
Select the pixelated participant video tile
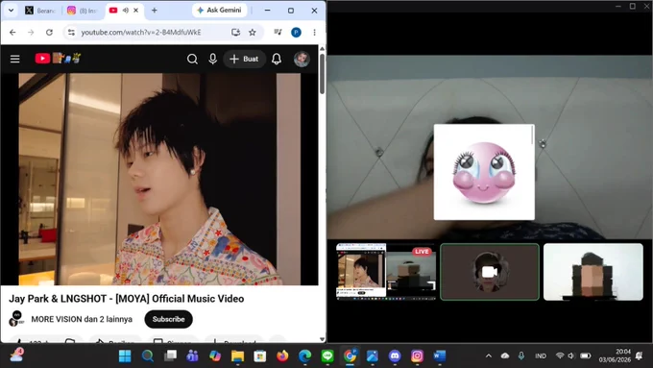[593, 272]
